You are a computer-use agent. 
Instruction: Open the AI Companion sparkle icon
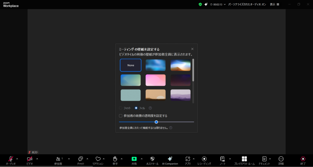pyautogui.click(x=170, y=159)
